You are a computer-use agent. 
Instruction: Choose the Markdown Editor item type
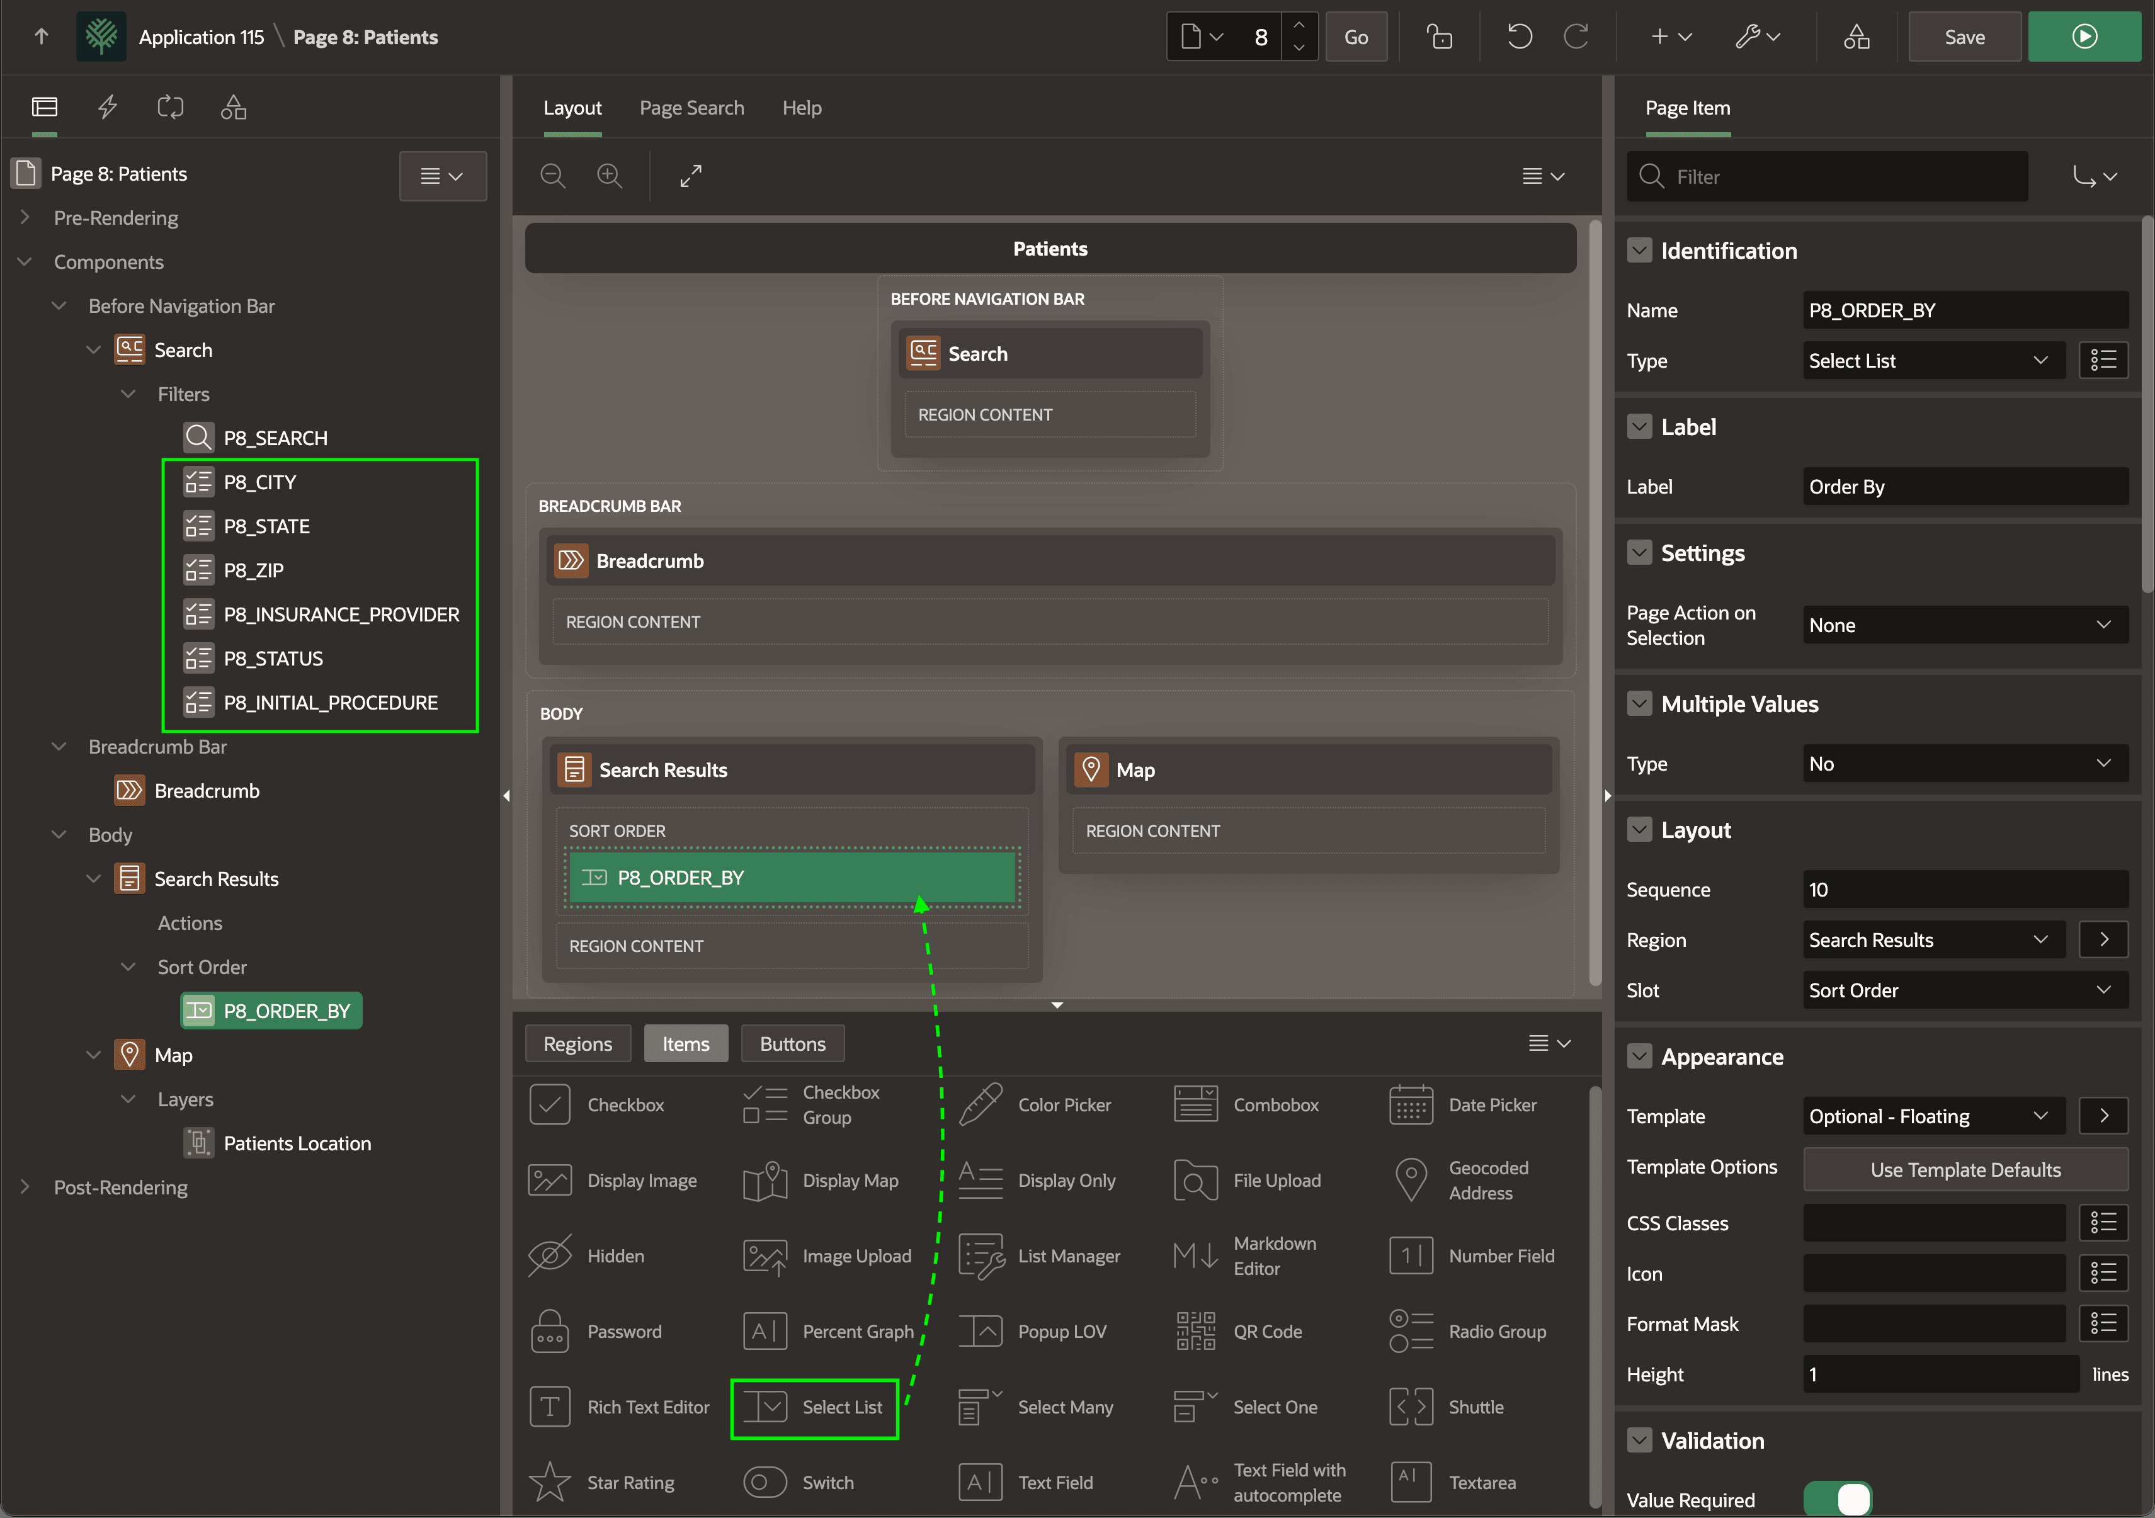(1246, 1256)
